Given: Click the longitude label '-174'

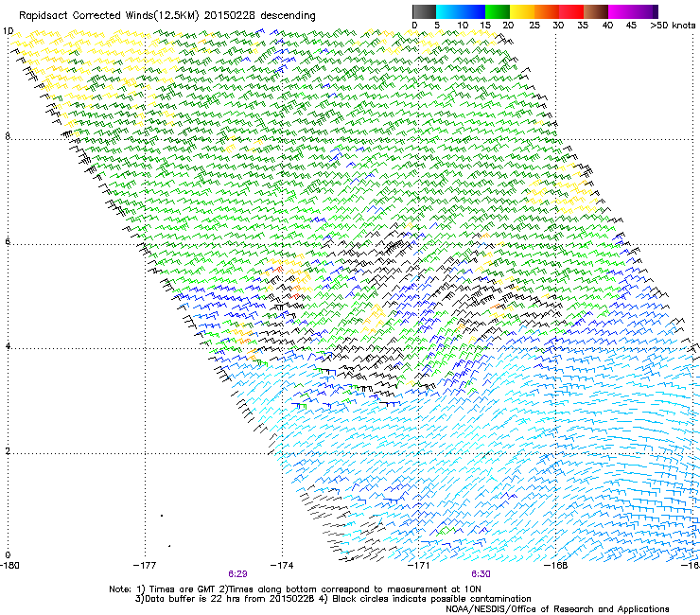Looking at the screenshot, I should click(x=282, y=566).
